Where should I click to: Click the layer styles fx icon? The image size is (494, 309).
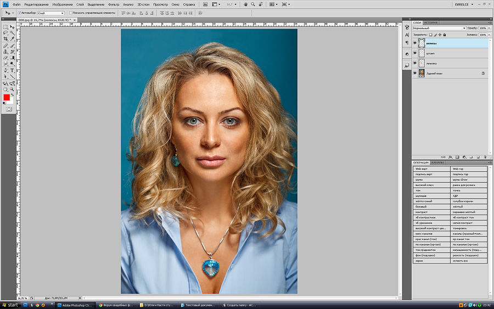click(450, 156)
